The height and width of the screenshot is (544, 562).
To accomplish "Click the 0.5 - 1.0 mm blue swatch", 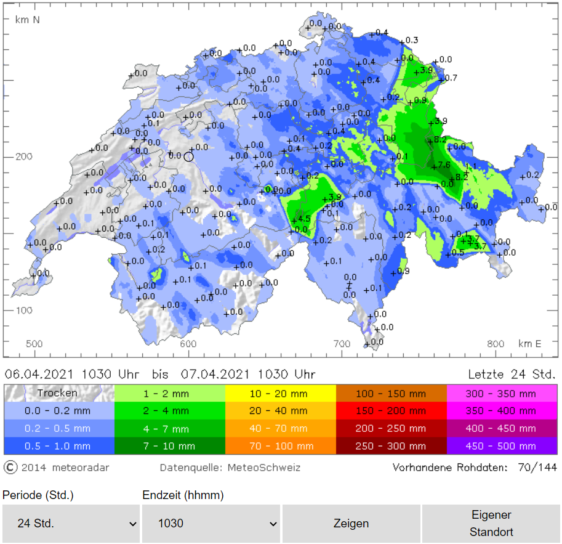I will coord(59,446).
